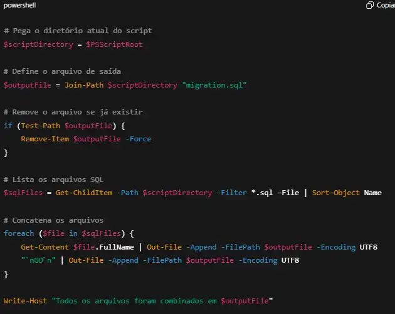Click the foreach keyword
The width and height of the screenshot is (395, 314).
pyautogui.click(x=19, y=233)
